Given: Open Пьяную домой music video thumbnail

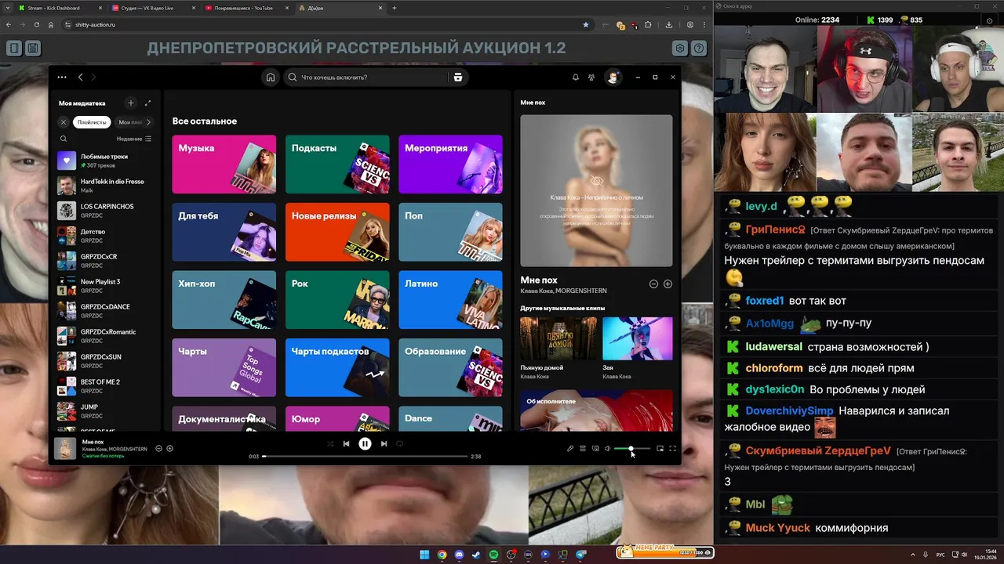Looking at the screenshot, I should click(558, 338).
